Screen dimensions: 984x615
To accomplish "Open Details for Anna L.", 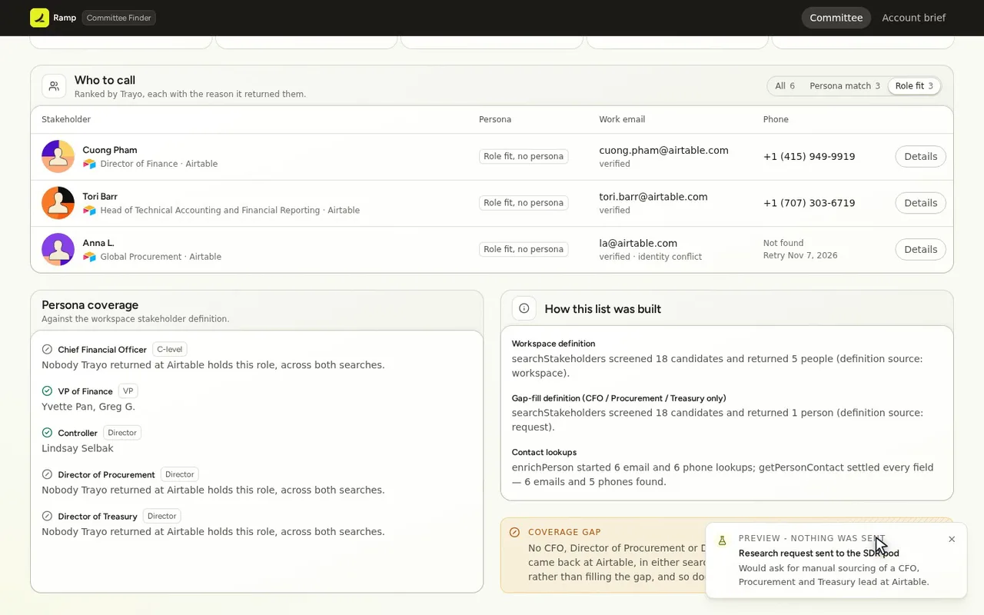I will tap(920, 249).
